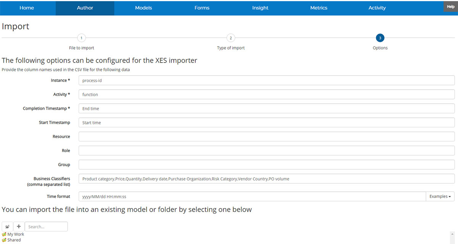Click the Instance field label
Image resolution: width=458 pixels, height=244 pixels.
pyautogui.click(x=60, y=80)
